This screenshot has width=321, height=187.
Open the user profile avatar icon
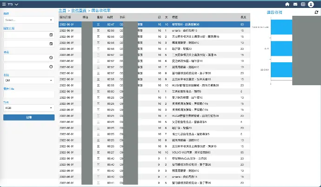tap(312, 4)
